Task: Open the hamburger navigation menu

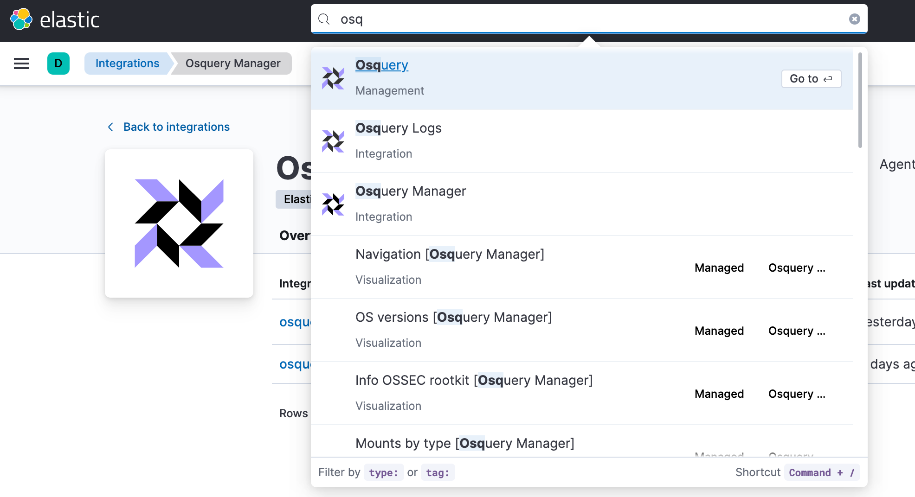Action: (21, 64)
